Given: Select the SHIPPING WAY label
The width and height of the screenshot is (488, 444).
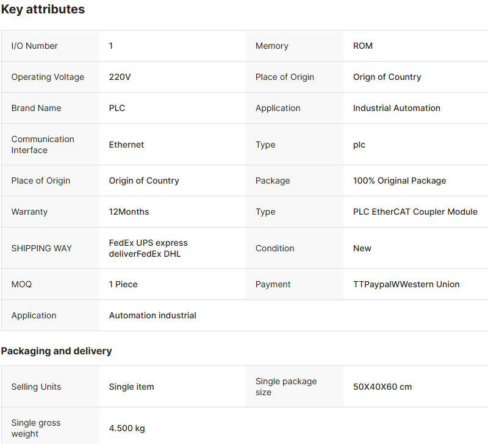Looking at the screenshot, I should [x=41, y=248].
